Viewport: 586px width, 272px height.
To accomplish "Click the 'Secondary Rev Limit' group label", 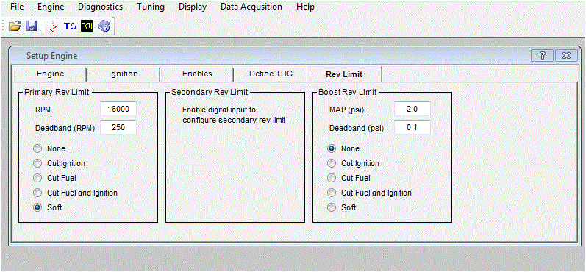I will (210, 92).
